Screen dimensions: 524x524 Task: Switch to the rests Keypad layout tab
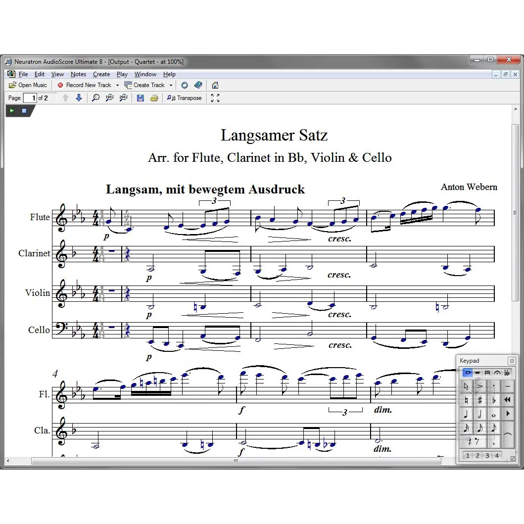(477, 373)
